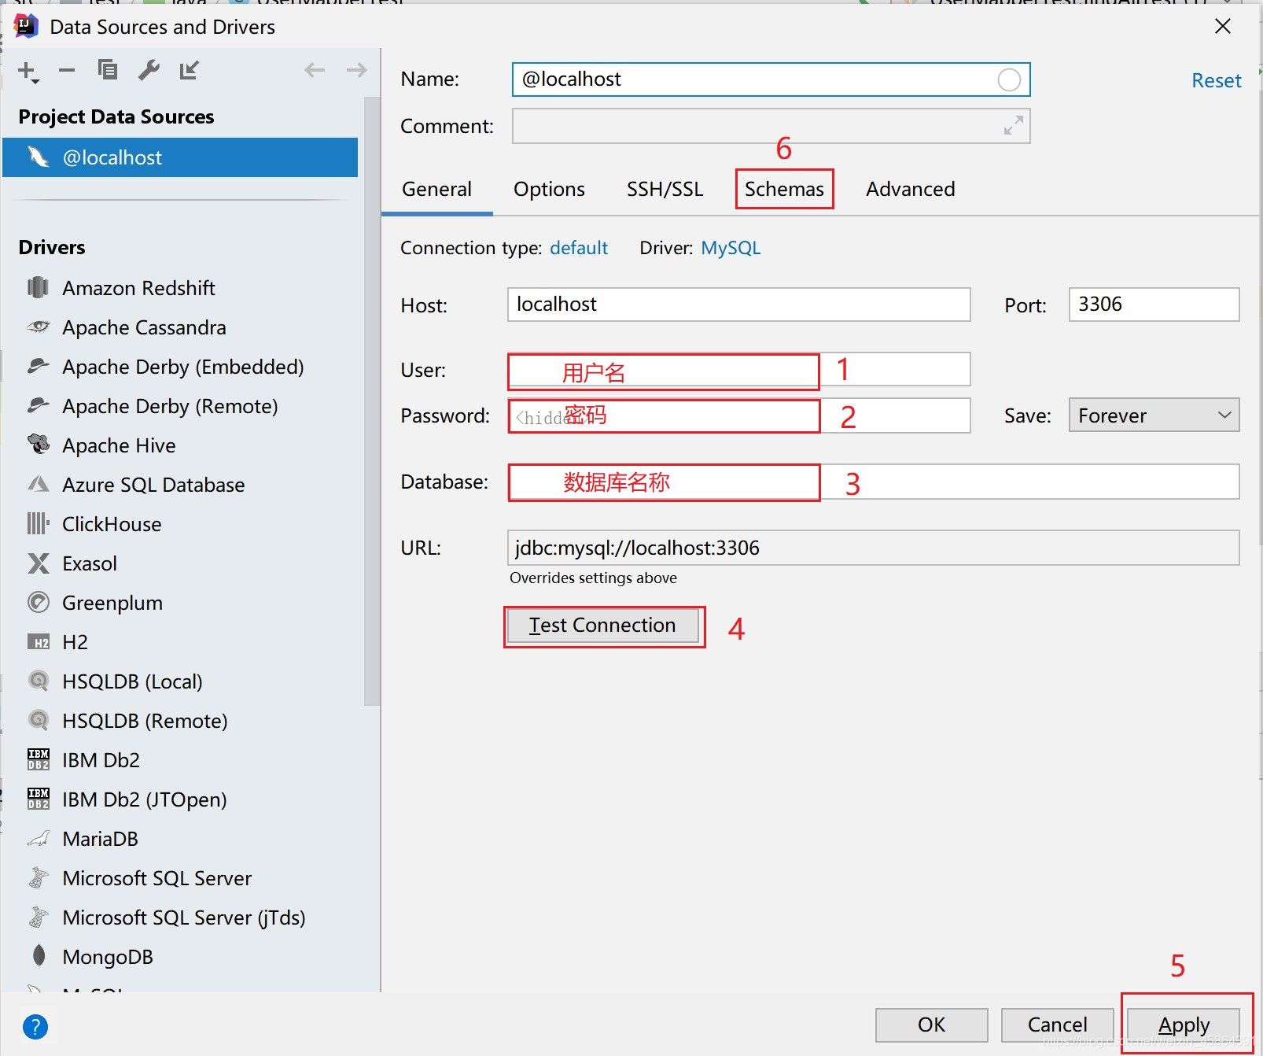This screenshot has width=1263, height=1056.
Task: Select ClickHouse driver
Action: click(180, 524)
